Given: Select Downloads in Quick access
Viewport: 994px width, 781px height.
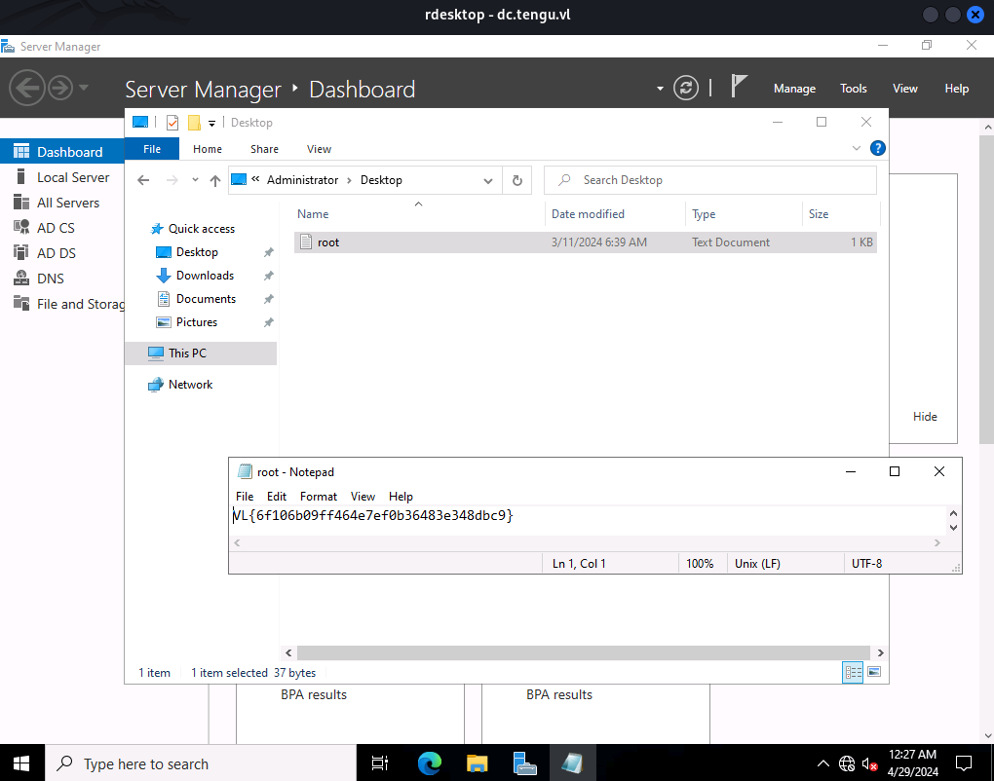Looking at the screenshot, I should pos(206,276).
